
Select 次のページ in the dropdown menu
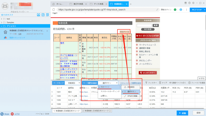coord(110,87)
